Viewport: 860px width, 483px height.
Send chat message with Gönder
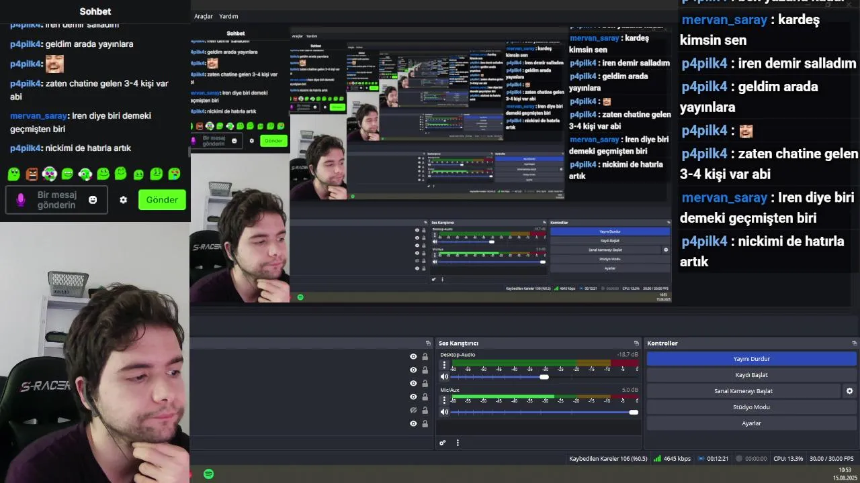pyautogui.click(x=162, y=200)
